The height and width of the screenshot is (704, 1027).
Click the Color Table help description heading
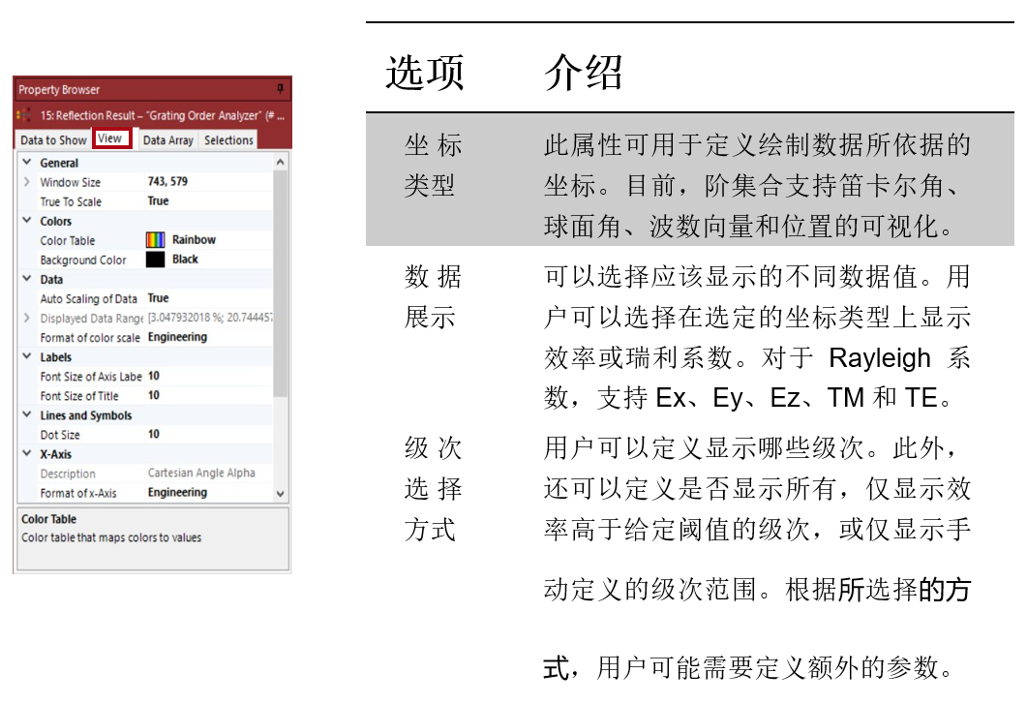pos(48,519)
